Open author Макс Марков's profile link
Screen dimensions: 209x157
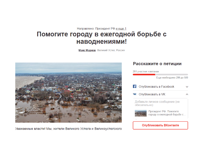(87, 50)
